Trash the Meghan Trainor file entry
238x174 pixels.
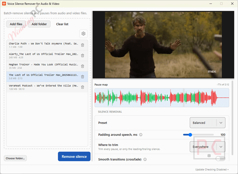[82, 66]
